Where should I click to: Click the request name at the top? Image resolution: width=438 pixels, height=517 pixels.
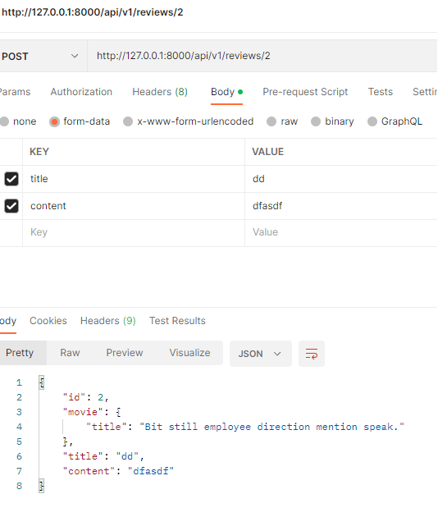click(x=93, y=12)
